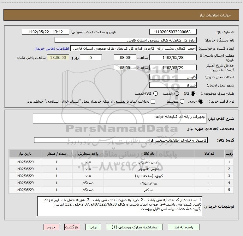Select the کالا/خدمت radio button
Viewport: 243px width, 236px height.
pos(156,93)
